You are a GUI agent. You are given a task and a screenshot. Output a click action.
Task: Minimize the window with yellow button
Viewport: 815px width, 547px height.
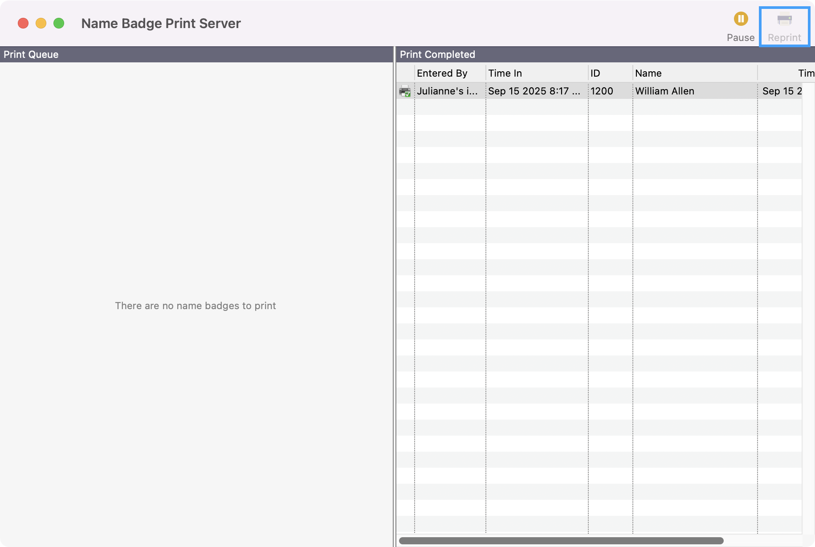(x=41, y=23)
